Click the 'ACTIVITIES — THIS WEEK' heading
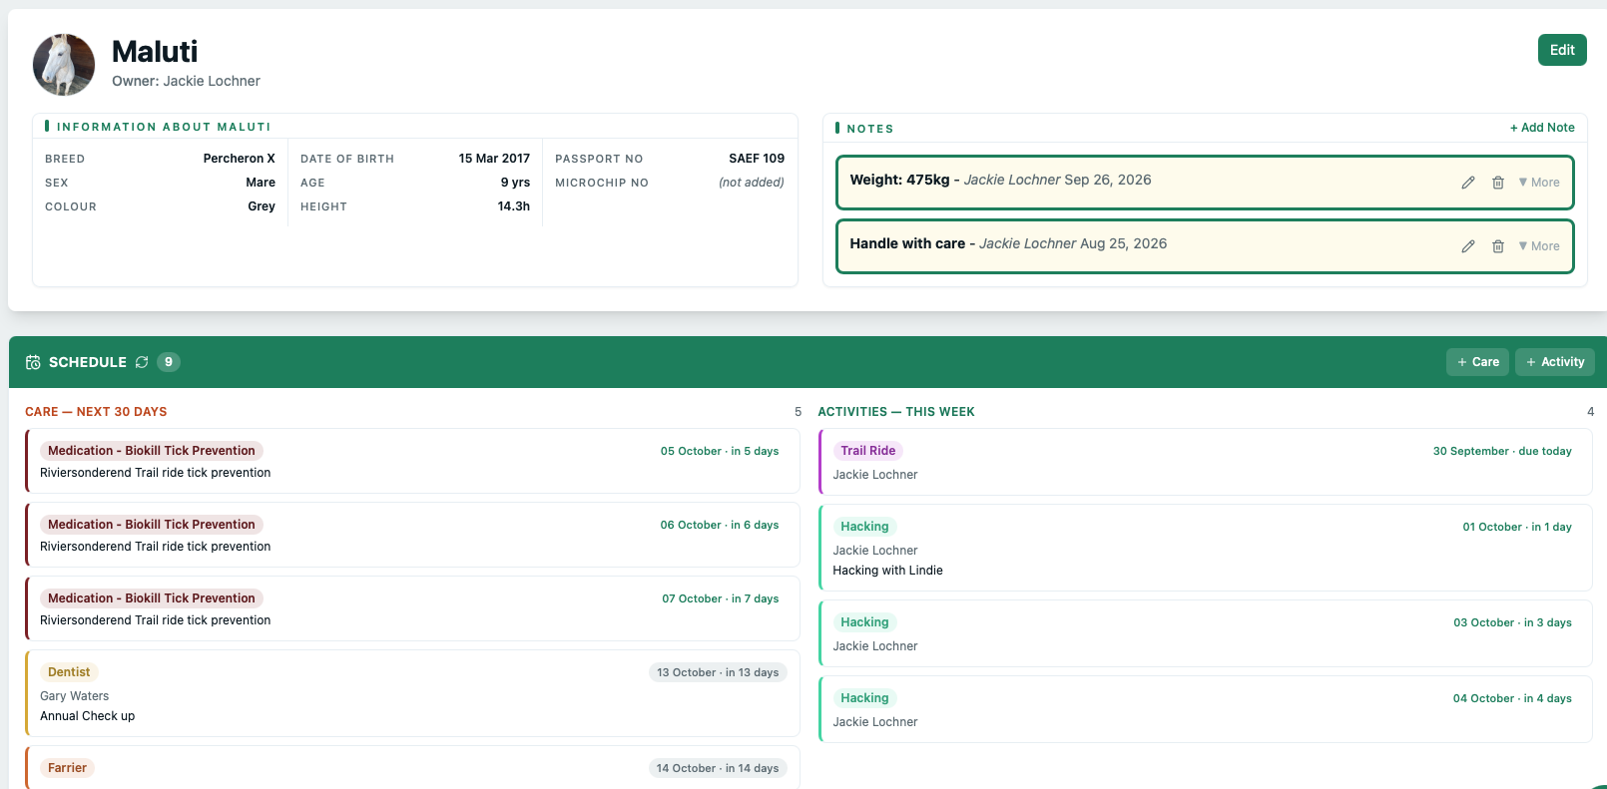The height and width of the screenshot is (789, 1607). [x=896, y=412]
